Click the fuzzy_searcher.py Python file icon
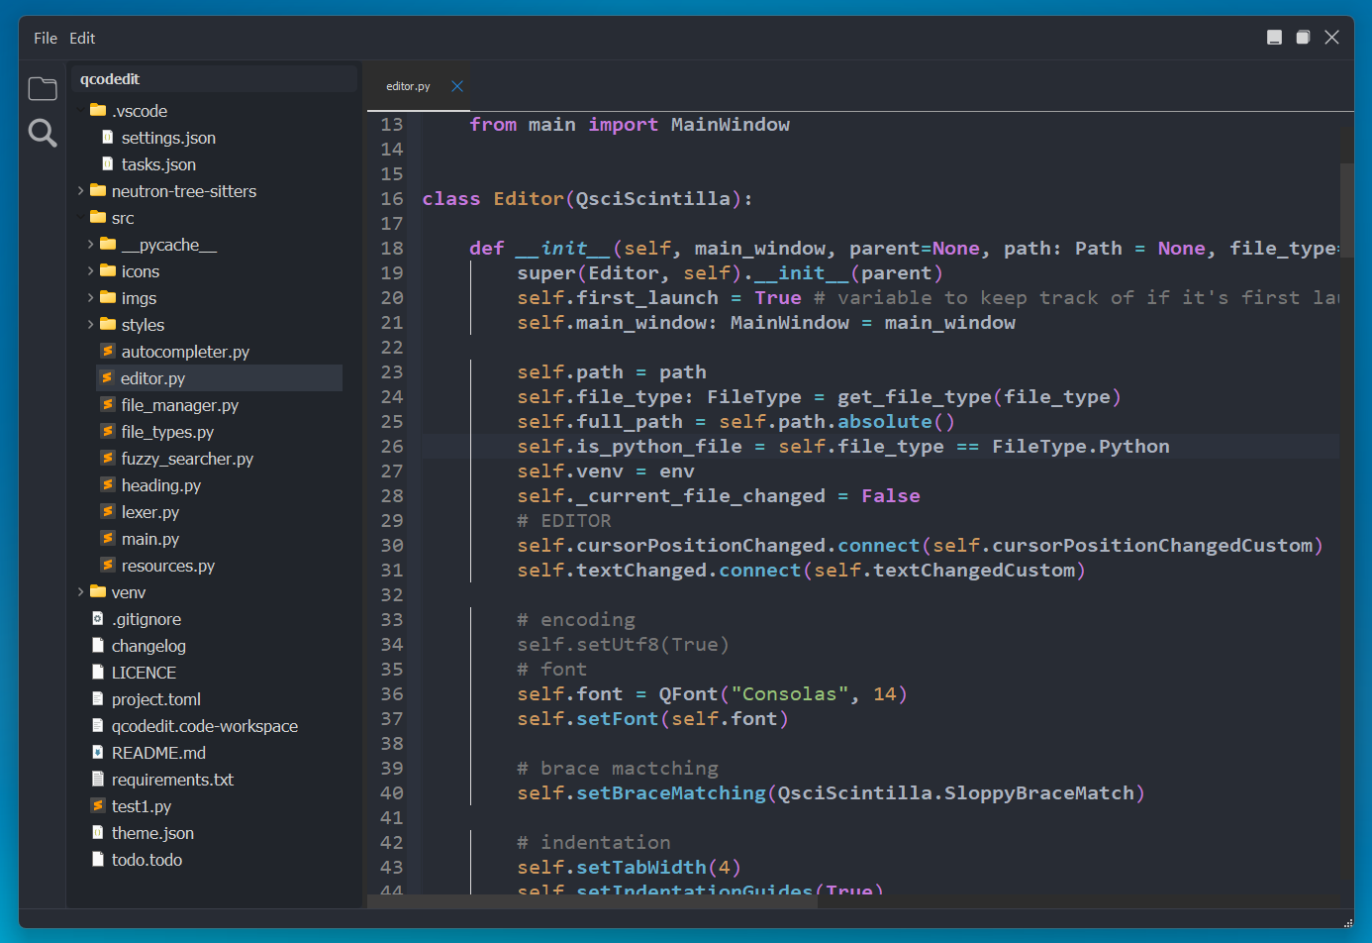The width and height of the screenshot is (1372, 943). (x=108, y=458)
